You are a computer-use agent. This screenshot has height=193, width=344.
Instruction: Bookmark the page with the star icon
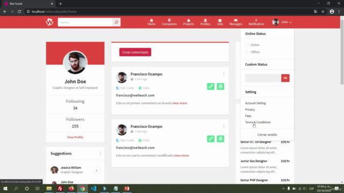tap(322, 12)
